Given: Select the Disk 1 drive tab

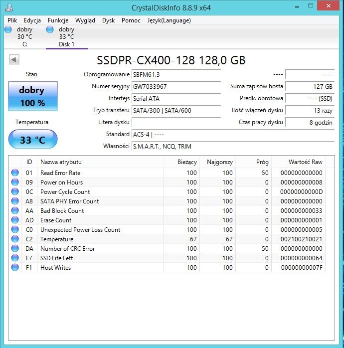Looking at the screenshot, I should coord(67,37).
